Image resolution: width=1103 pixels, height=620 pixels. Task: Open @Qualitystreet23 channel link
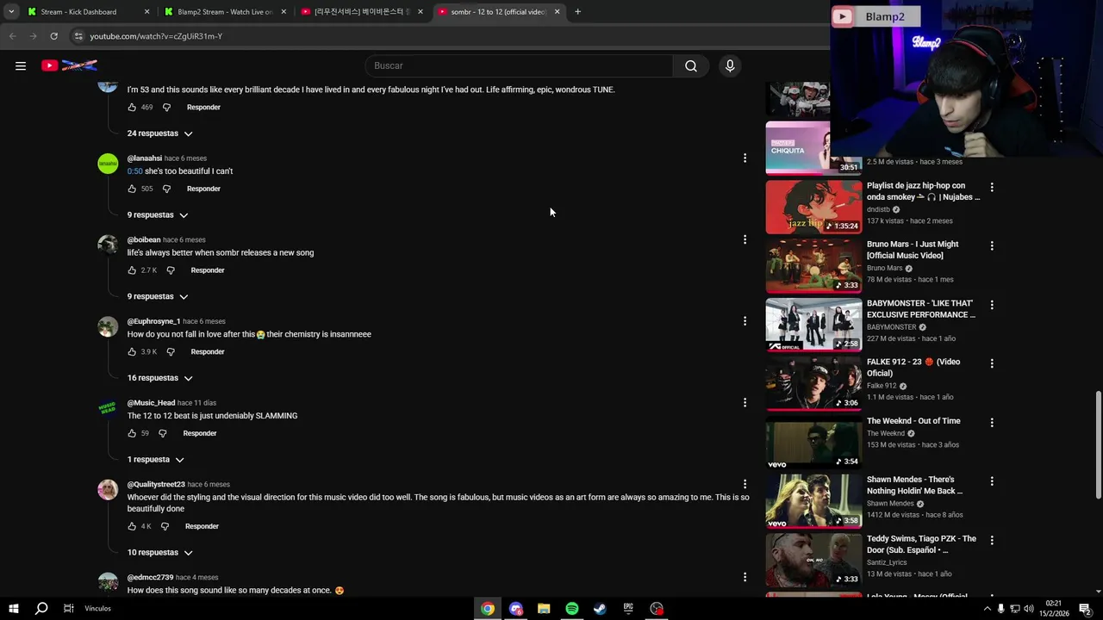pos(156,484)
